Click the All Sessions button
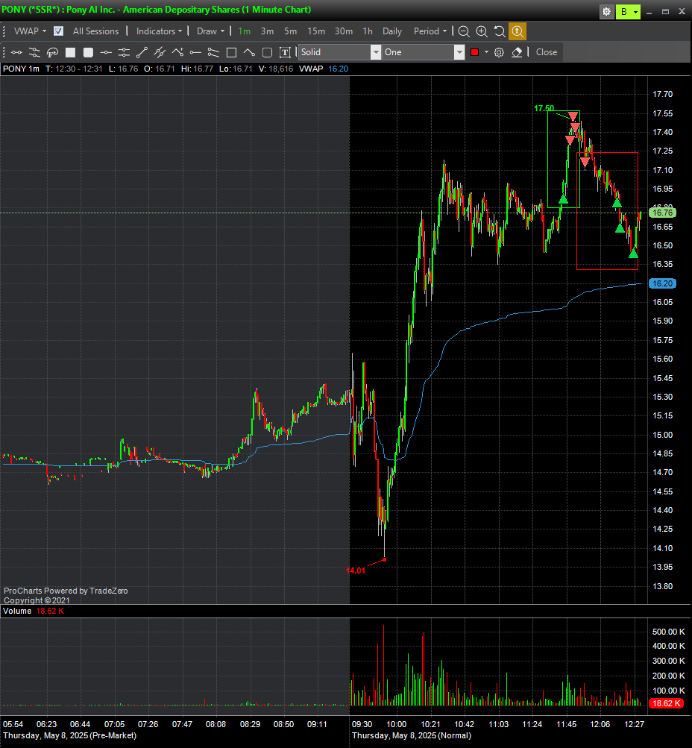692x748 pixels. (x=95, y=31)
